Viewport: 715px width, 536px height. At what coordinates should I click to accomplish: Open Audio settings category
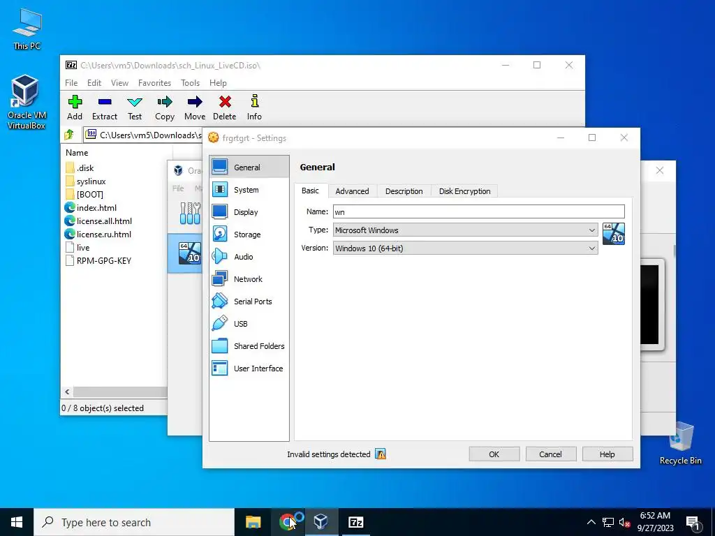click(249, 257)
